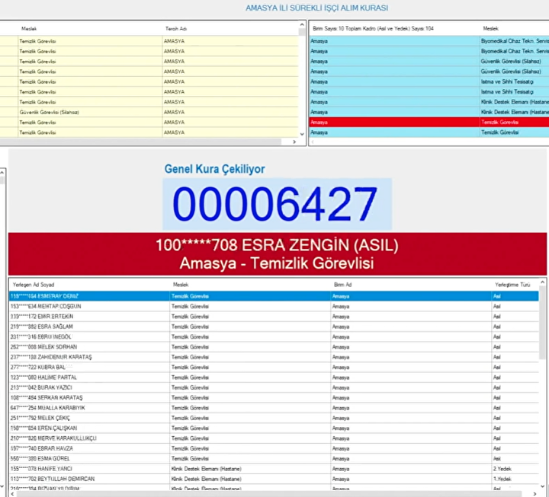The image size is (549, 497).
Task: Select the 'BURAK YAZICI' row
Action: click(274, 387)
